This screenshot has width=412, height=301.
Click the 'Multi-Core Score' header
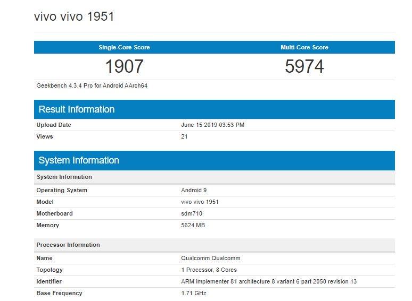(x=304, y=47)
